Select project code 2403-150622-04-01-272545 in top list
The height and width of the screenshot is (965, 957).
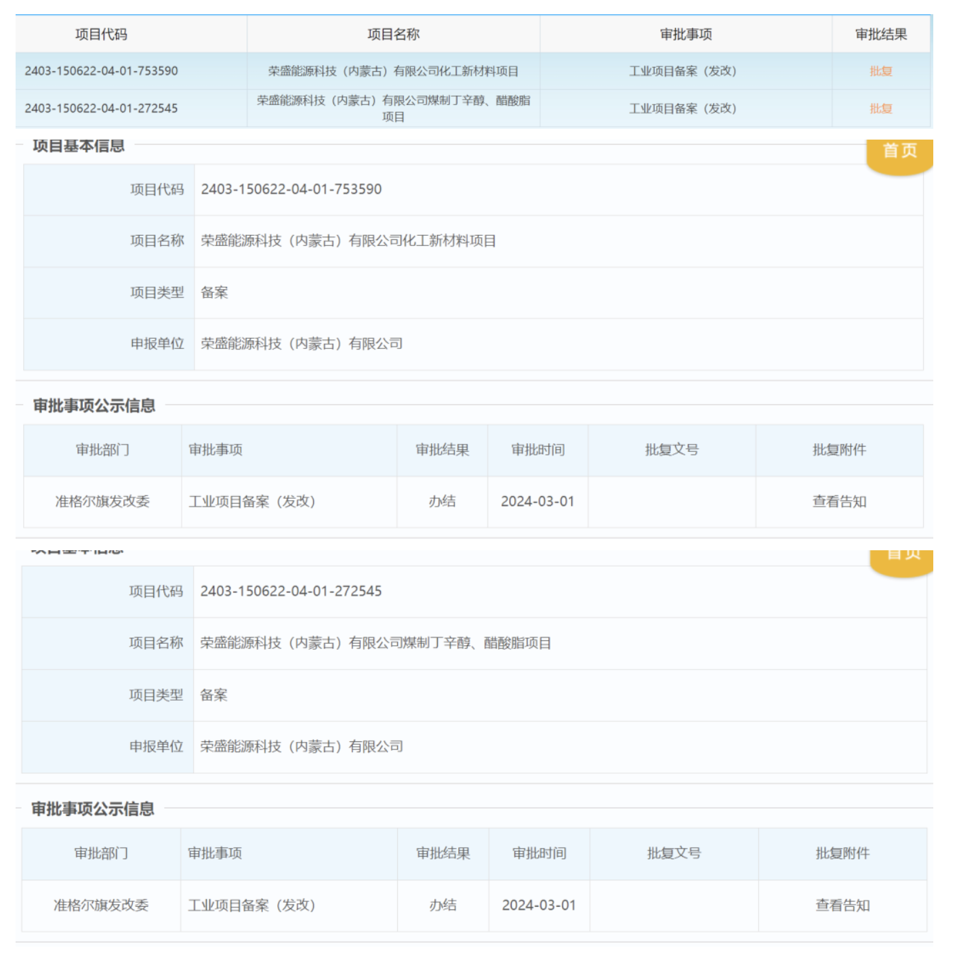pos(102,108)
